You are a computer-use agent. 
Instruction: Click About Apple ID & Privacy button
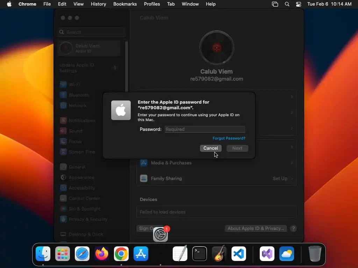[256, 229]
